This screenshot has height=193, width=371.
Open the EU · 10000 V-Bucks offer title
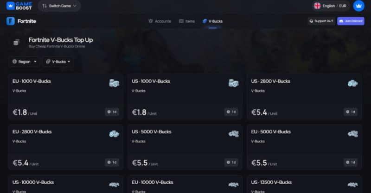pyautogui.click(x=153, y=182)
